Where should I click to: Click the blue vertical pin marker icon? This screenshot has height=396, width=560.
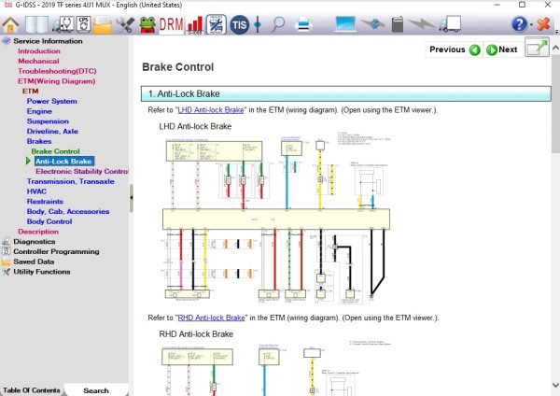pyautogui.click(x=258, y=24)
